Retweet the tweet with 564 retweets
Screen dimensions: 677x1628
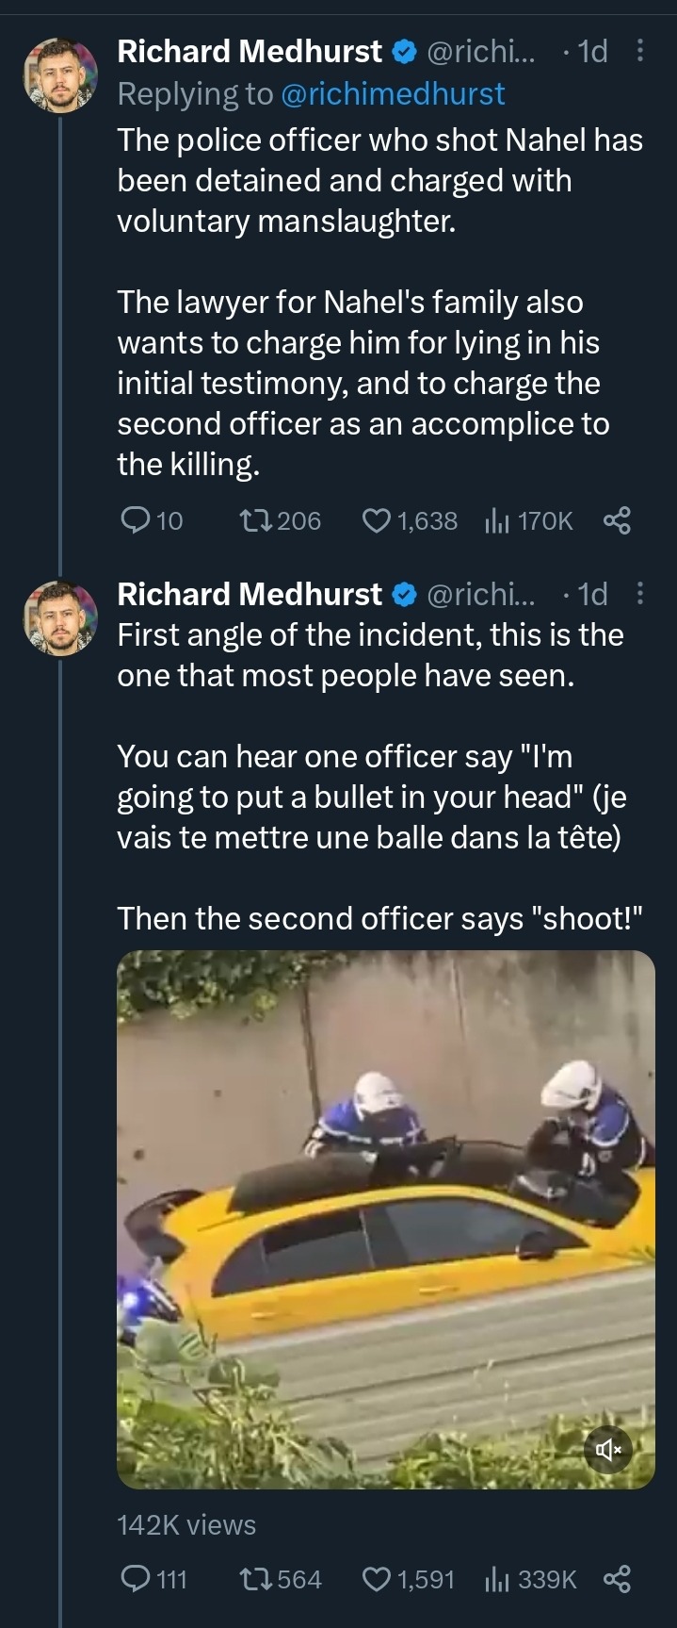pos(256,1579)
